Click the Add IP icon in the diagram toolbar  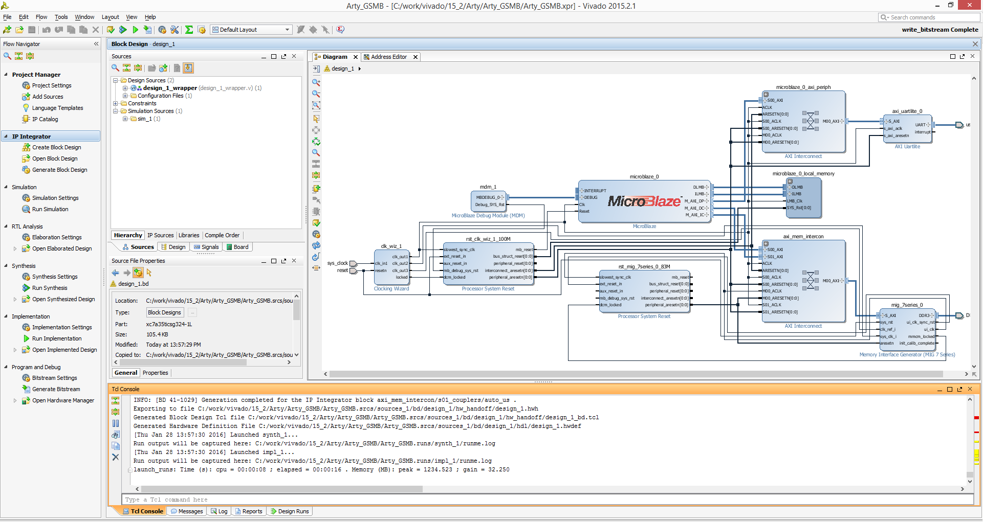click(x=316, y=189)
